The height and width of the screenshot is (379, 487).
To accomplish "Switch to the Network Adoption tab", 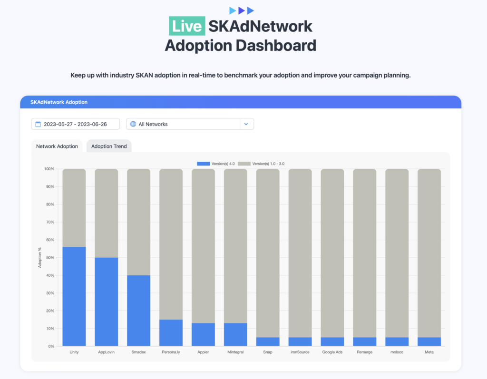I will [57, 146].
